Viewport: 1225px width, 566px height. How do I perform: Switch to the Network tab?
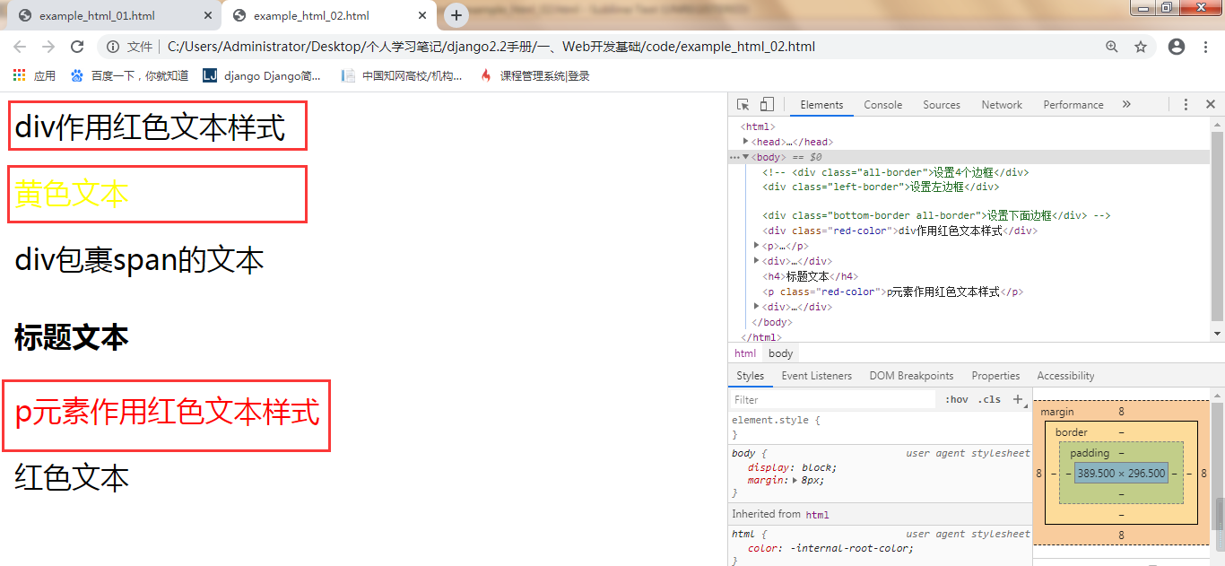pyautogui.click(x=1002, y=105)
